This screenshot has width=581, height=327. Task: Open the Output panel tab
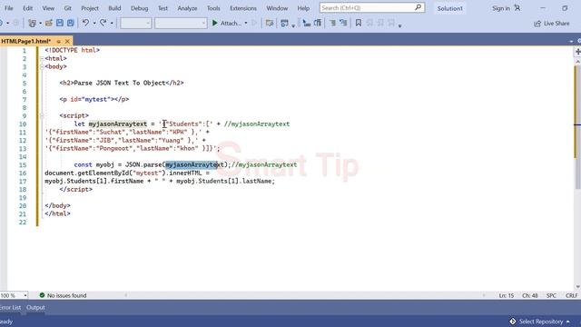pos(35,307)
